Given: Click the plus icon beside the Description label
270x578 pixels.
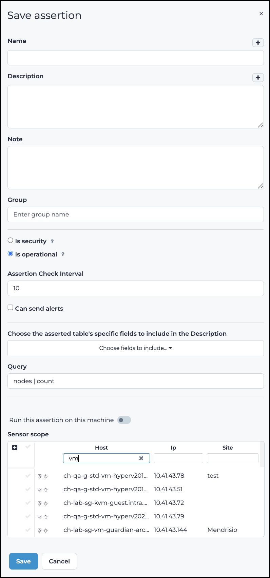Looking at the screenshot, I should [x=258, y=78].
